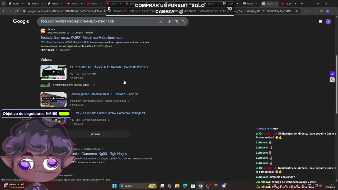Open more options for Videos section

click(56, 60)
